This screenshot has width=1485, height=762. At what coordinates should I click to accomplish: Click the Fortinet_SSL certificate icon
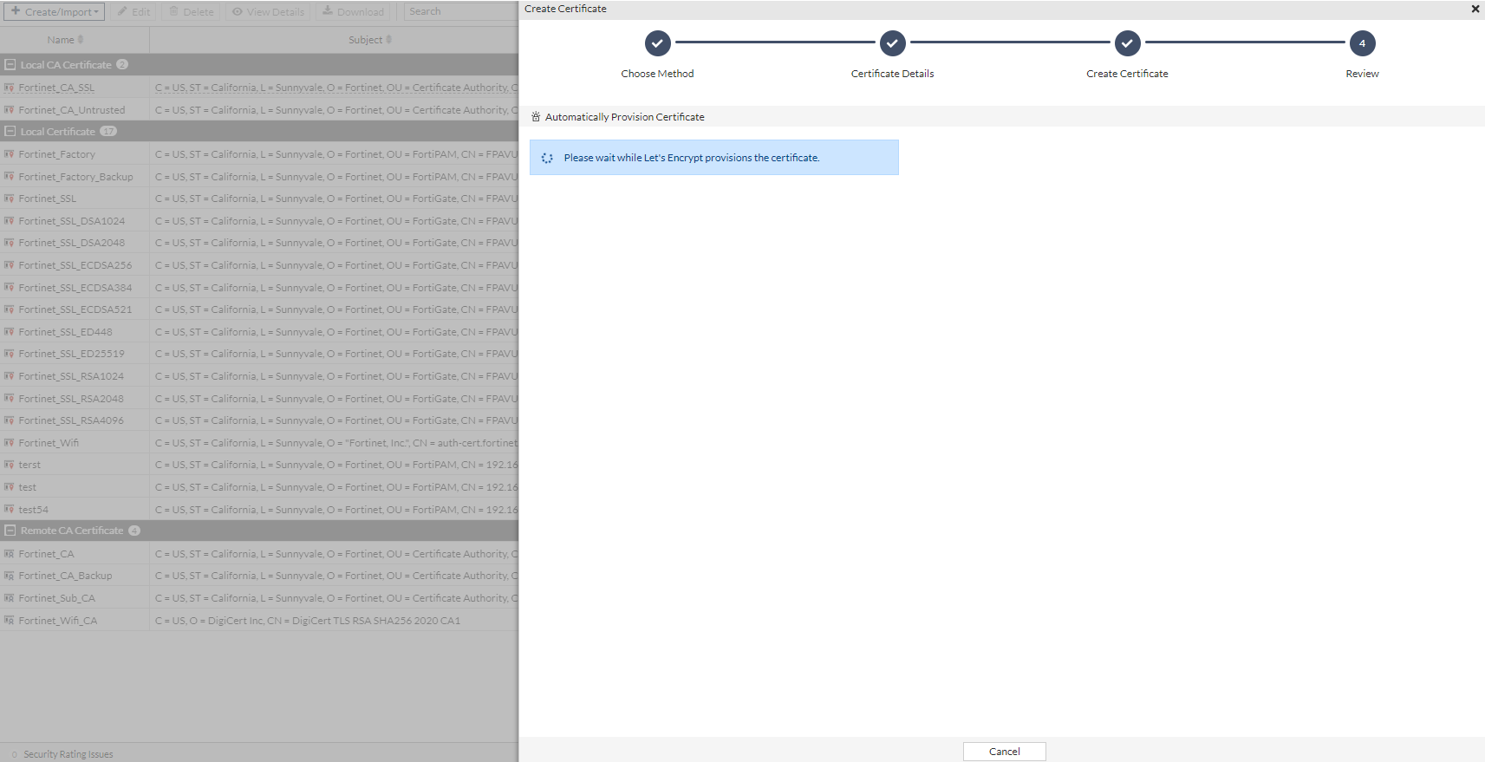pyautogui.click(x=10, y=199)
